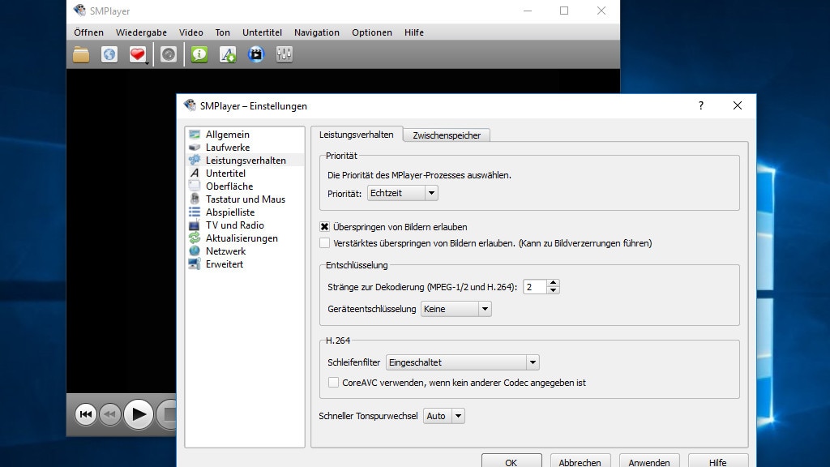This screenshot has height=467, width=830.
Task: Click the subtitle font 'A' toolbar icon
Action: point(228,54)
